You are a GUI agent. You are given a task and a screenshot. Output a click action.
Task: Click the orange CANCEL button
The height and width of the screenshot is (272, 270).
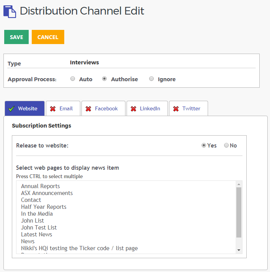48,37
